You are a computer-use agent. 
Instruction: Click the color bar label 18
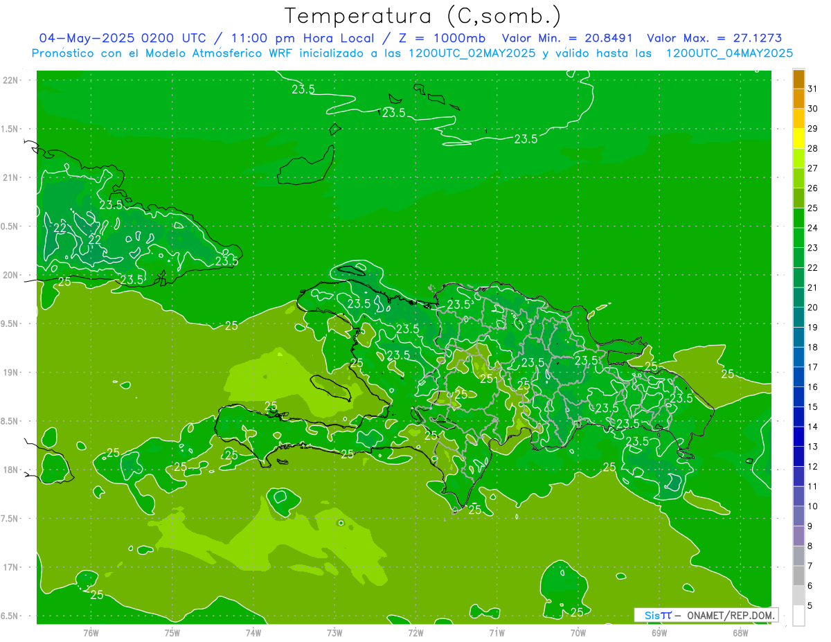[x=813, y=347]
